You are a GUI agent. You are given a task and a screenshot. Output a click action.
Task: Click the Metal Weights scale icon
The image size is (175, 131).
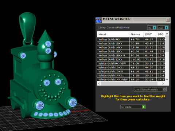click(x=98, y=20)
